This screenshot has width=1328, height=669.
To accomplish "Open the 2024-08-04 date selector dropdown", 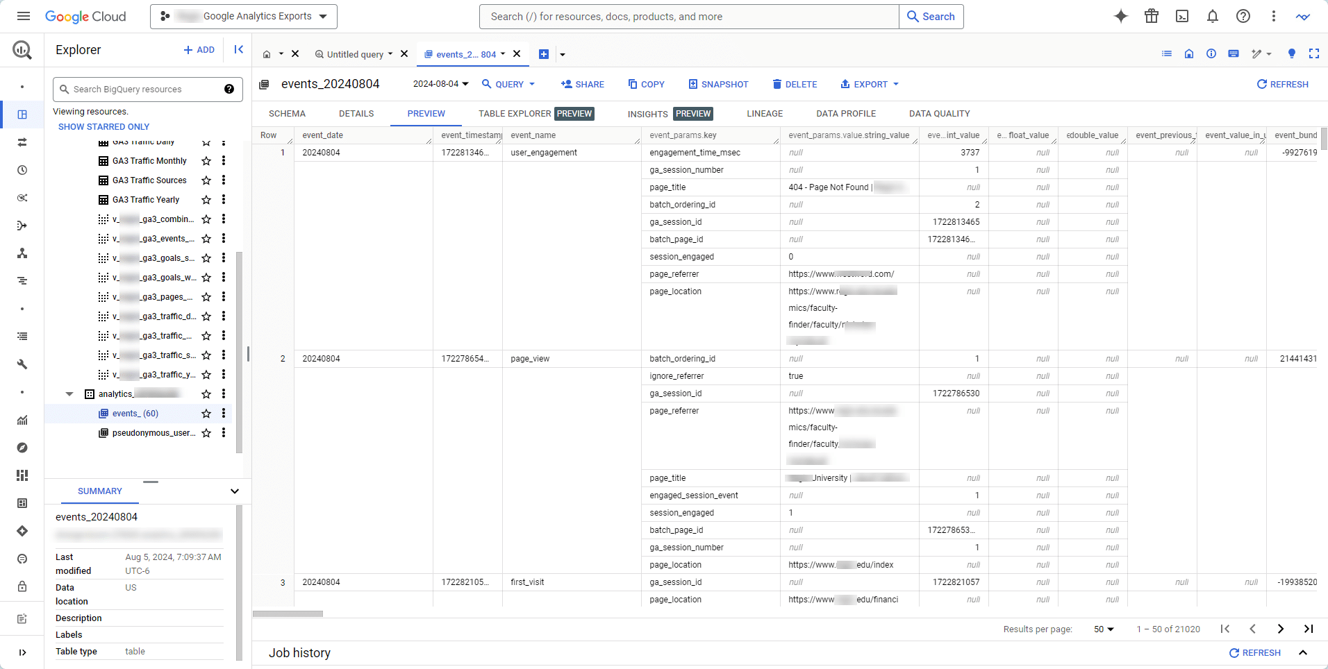I will [439, 83].
